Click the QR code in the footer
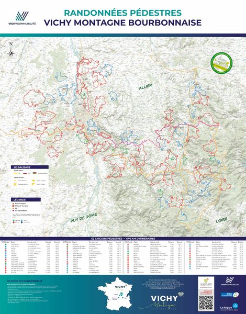 206,302
